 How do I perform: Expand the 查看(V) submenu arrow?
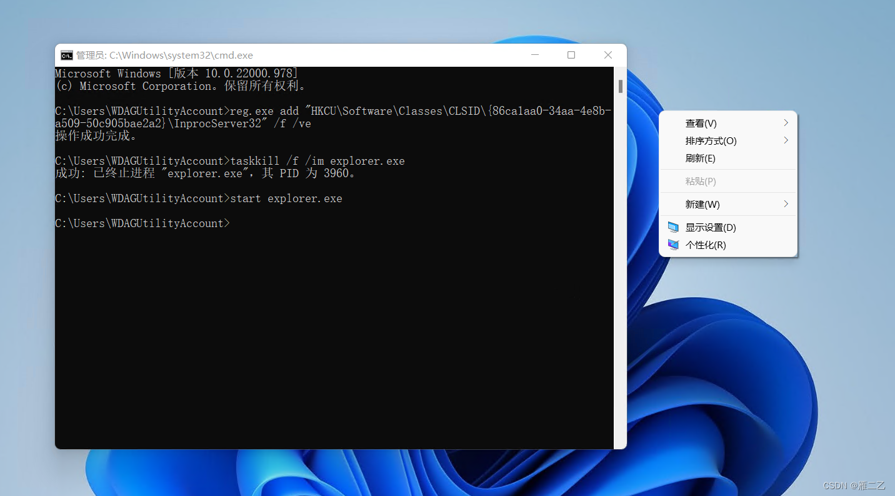pos(786,123)
